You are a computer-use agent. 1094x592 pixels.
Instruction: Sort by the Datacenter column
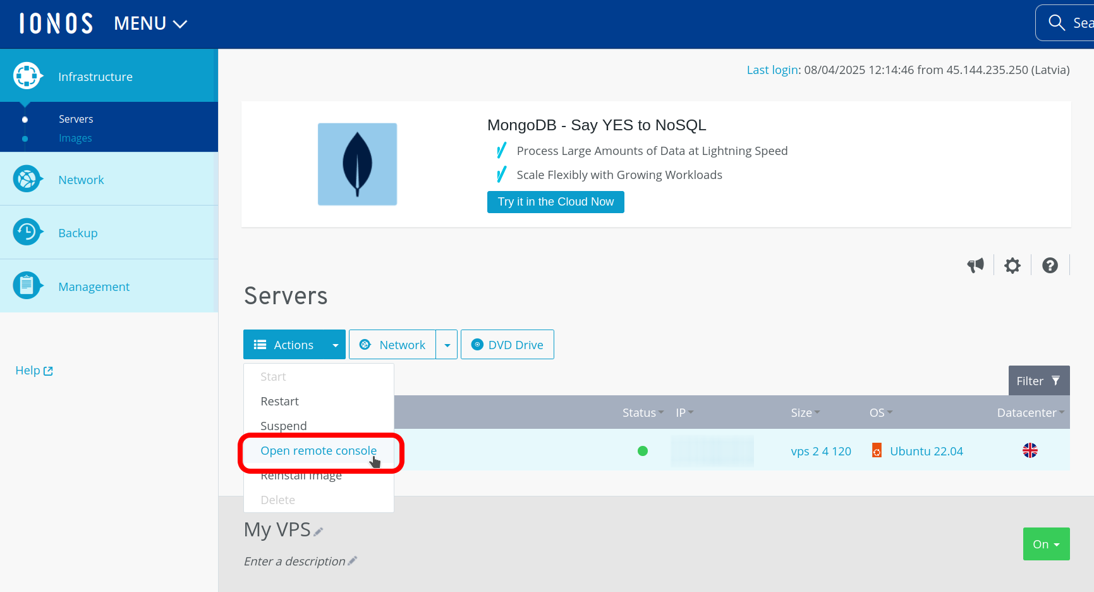tap(1031, 413)
